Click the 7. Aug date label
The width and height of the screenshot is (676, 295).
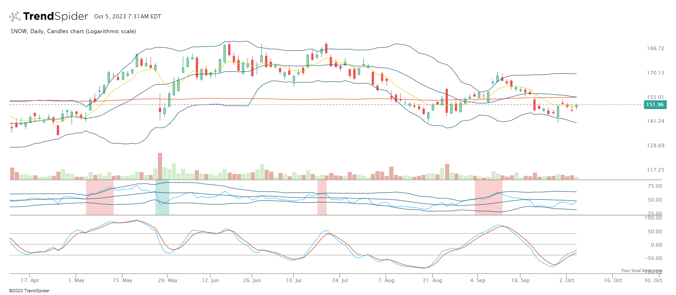click(x=386, y=280)
